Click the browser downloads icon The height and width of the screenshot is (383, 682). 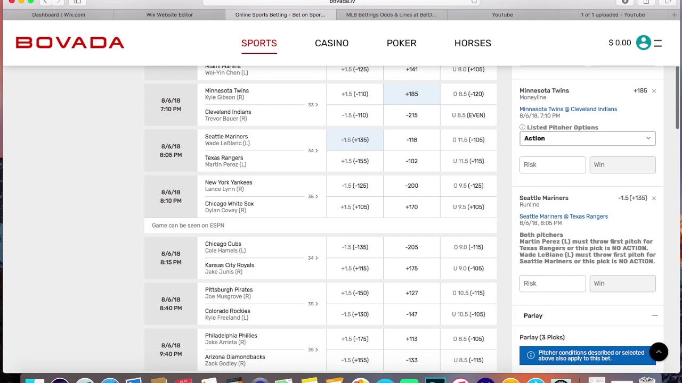[x=625, y=2]
